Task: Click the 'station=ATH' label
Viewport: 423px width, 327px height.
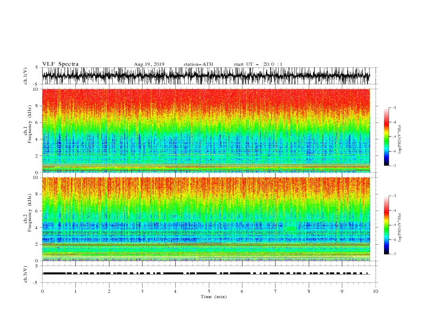Action: click(x=198, y=64)
